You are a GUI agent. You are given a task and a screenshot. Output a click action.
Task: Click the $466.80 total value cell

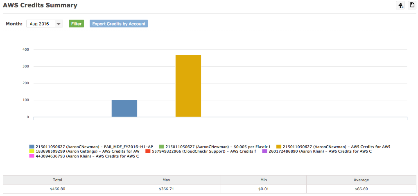coord(57,189)
